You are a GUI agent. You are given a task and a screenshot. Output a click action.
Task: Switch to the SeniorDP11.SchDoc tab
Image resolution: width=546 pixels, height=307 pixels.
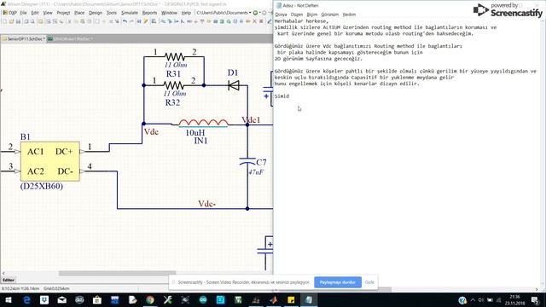[x=23, y=38]
